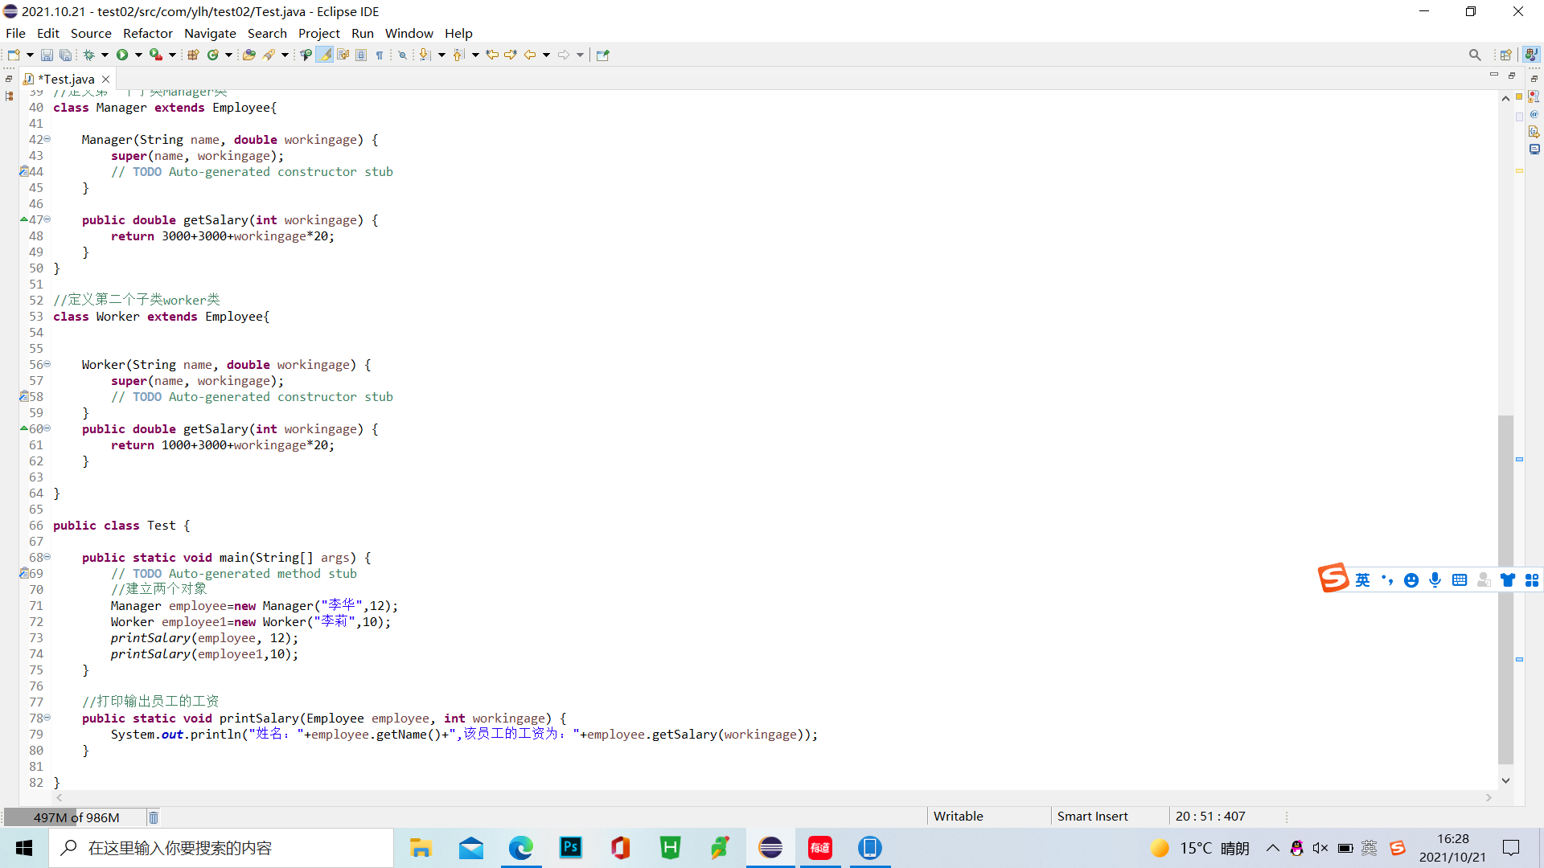Click the close icon on Test.java tab
Viewport: 1544px width, 868px height.
click(x=106, y=79)
